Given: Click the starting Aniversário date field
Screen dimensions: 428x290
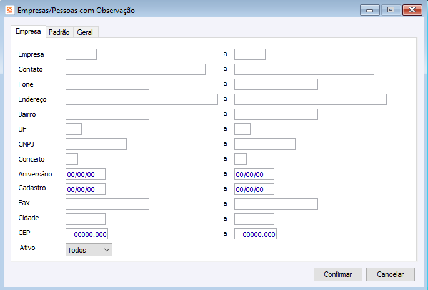Looking at the screenshot, I should point(85,174).
